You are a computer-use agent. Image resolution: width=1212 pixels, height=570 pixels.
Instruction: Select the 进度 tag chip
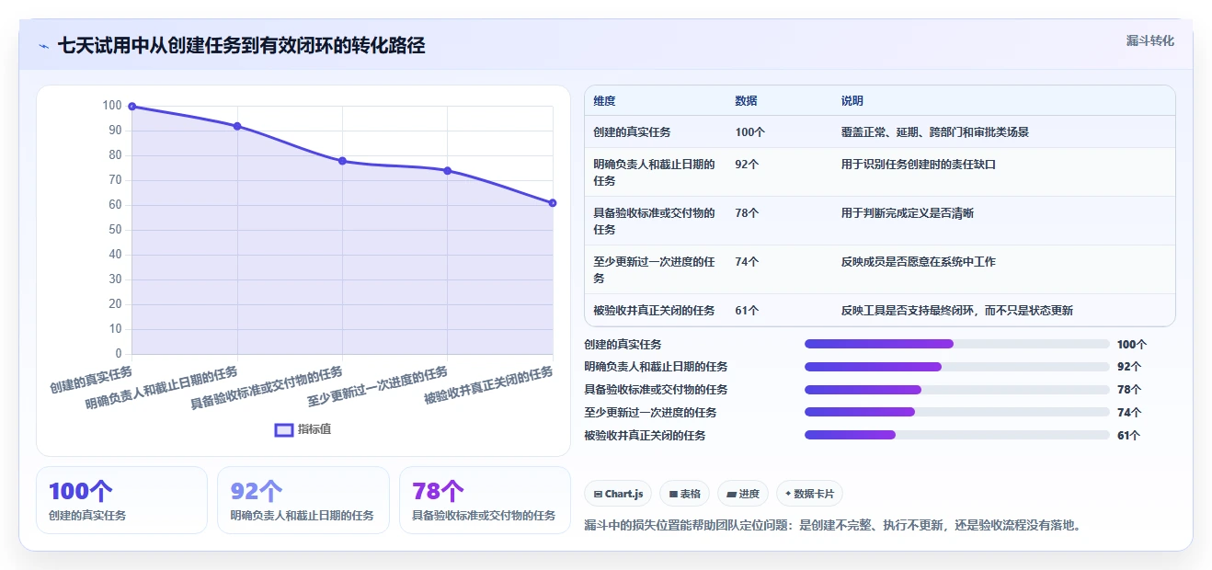click(x=743, y=494)
